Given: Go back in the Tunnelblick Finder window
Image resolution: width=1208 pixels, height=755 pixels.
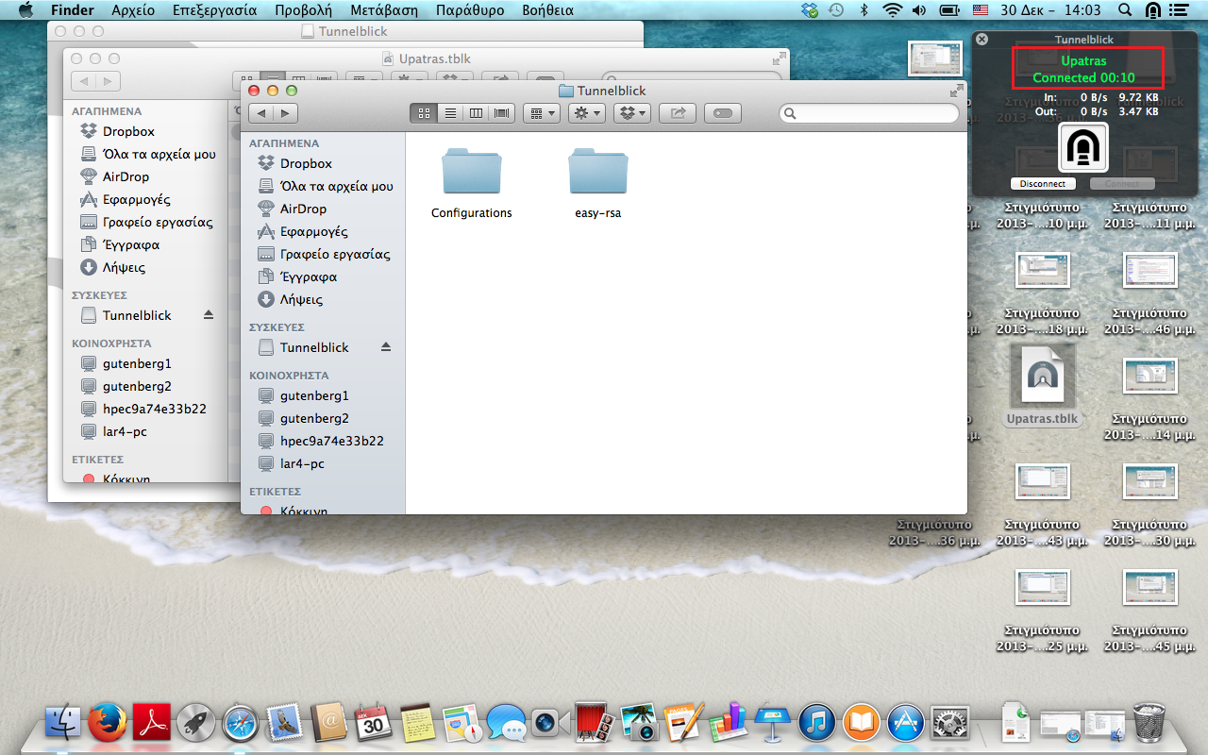Looking at the screenshot, I should click(x=261, y=113).
